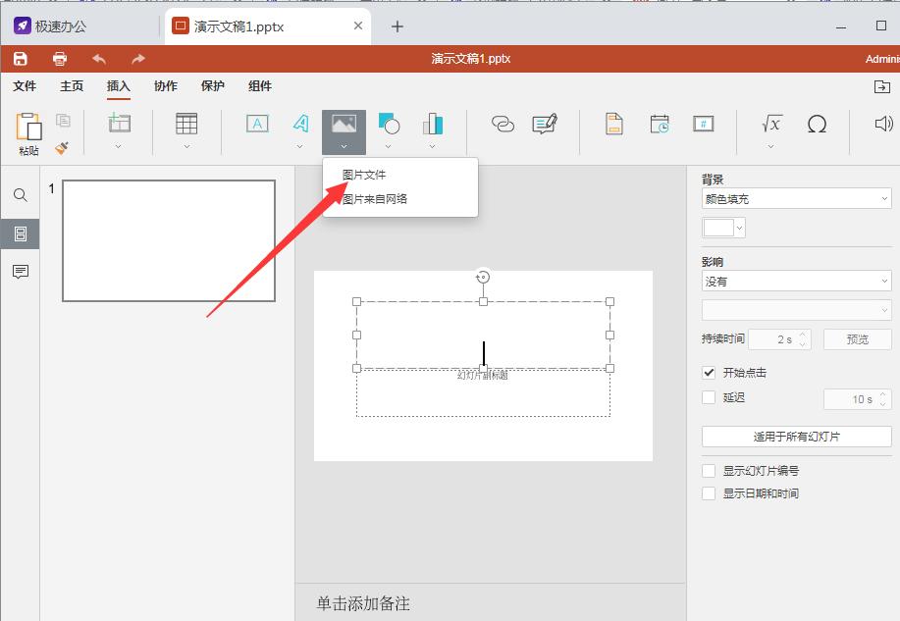Viewport: 900px width, 621px height.
Task: Select the Text Box insert icon
Action: 256,125
